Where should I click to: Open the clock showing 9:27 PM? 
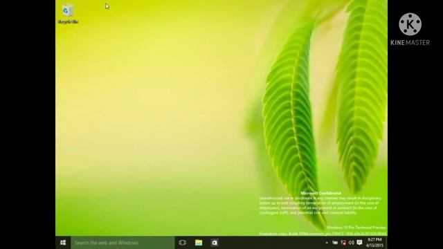pyautogui.click(x=374, y=243)
